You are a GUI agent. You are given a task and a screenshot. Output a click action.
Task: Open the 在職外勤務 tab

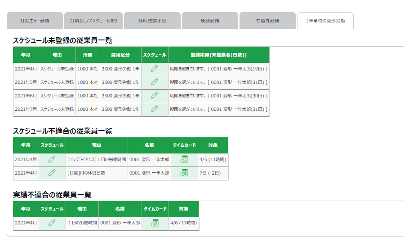[x=267, y=21]
